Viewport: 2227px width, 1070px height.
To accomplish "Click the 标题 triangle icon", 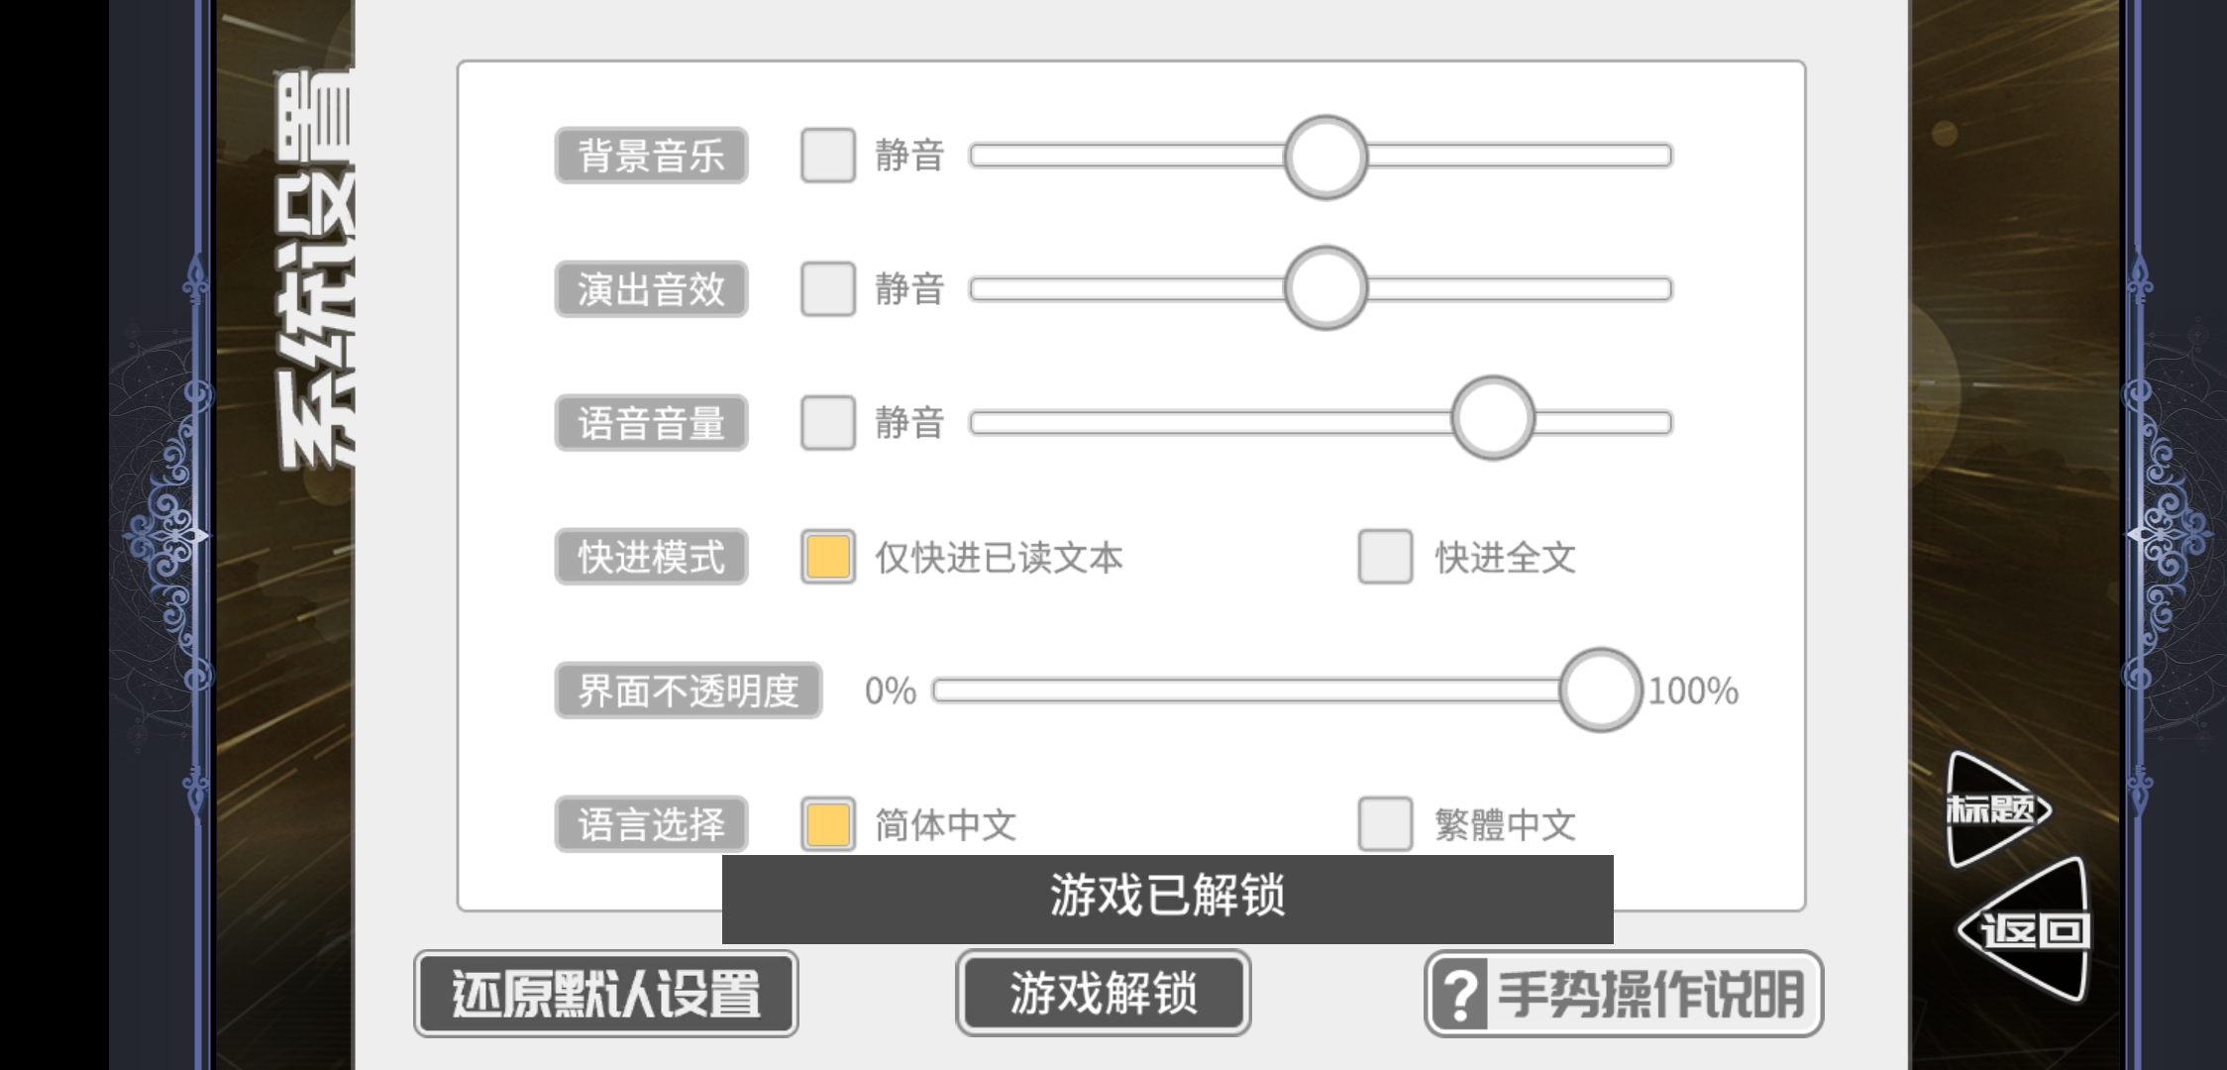I will [x=1993, y=809].
